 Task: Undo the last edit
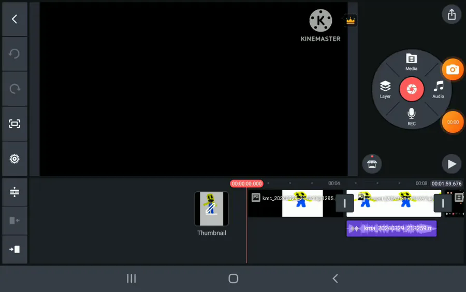pos(14,54)
